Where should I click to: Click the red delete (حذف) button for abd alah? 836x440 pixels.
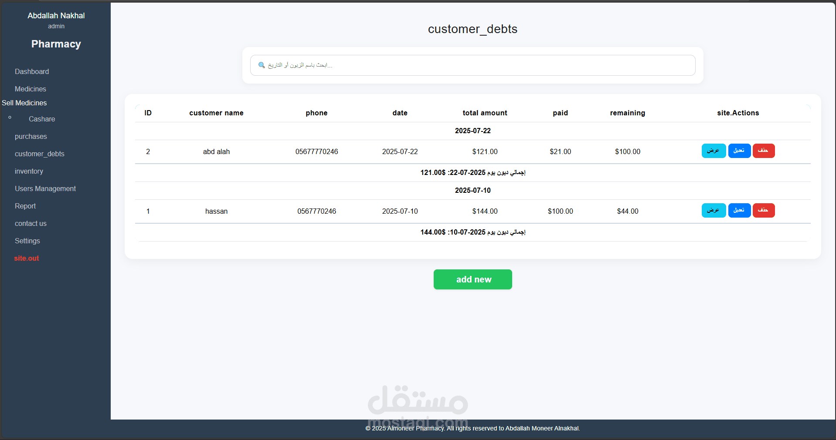click(x=764, y=151)
